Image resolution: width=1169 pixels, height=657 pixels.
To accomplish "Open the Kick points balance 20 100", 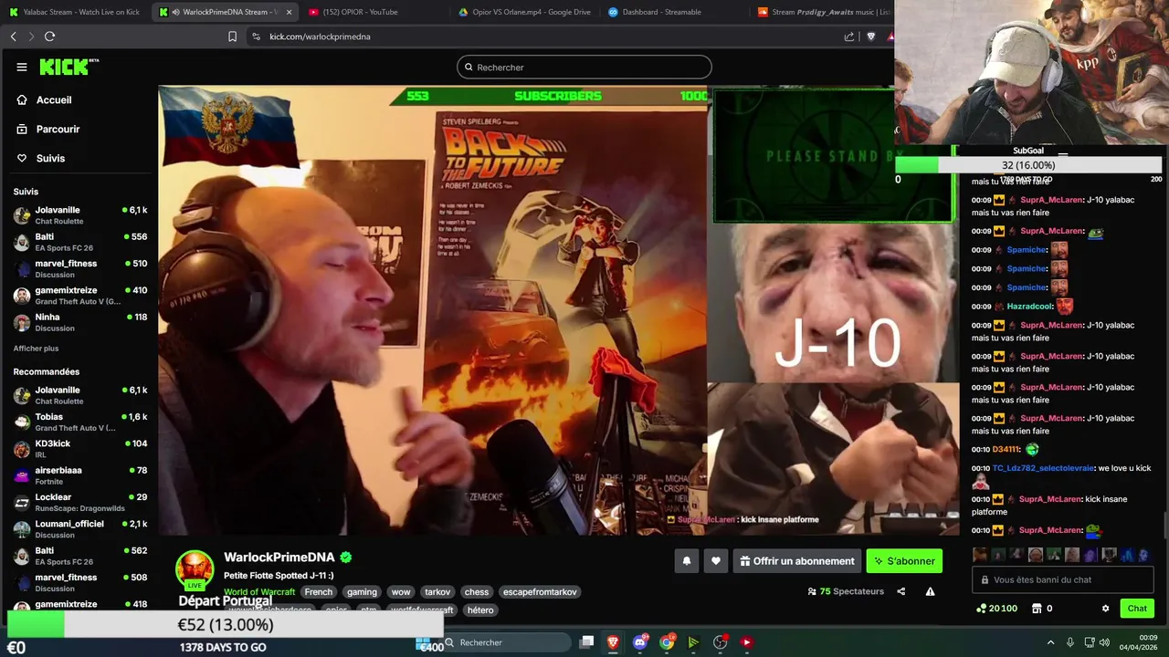I will pos(995,609).
